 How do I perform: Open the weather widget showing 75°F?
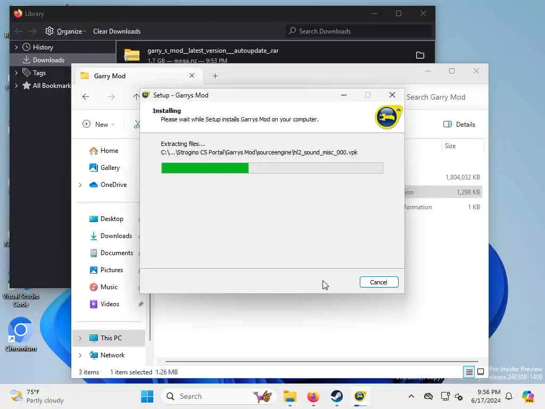click(x=37, y=396)
